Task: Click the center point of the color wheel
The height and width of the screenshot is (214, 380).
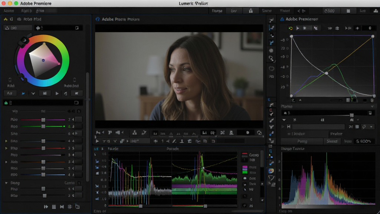Action: (43, 60)
